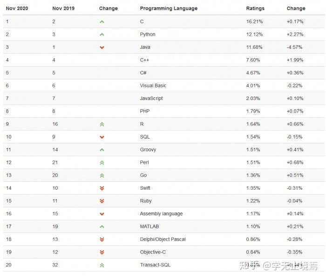Viewport: 326px width, 279px height.
Task: Click the green up arrow beside C
Action: click(x=102, y=22)
